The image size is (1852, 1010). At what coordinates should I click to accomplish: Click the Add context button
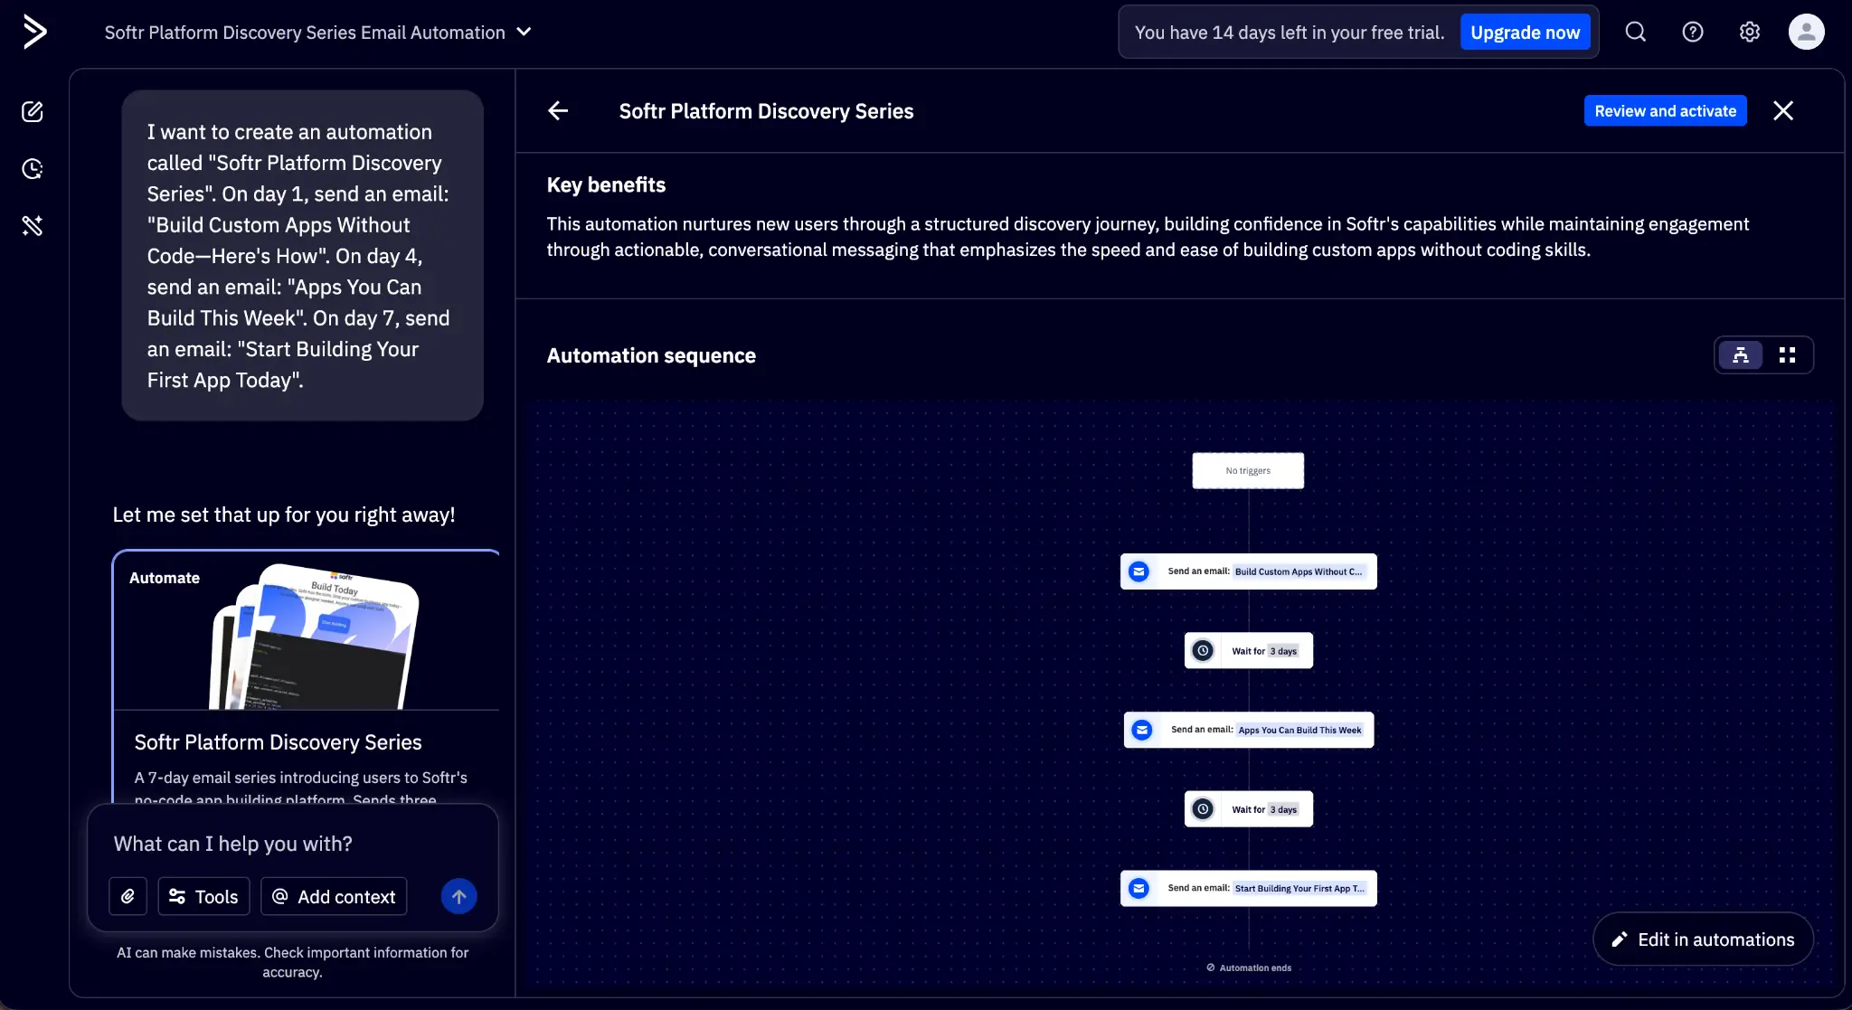point(334,896)
